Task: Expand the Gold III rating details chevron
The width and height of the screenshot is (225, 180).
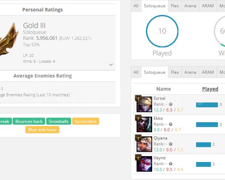Action: click(111, 65)
